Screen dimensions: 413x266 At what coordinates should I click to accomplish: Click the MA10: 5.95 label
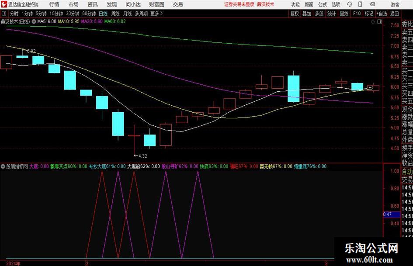[x=69, y=21]
